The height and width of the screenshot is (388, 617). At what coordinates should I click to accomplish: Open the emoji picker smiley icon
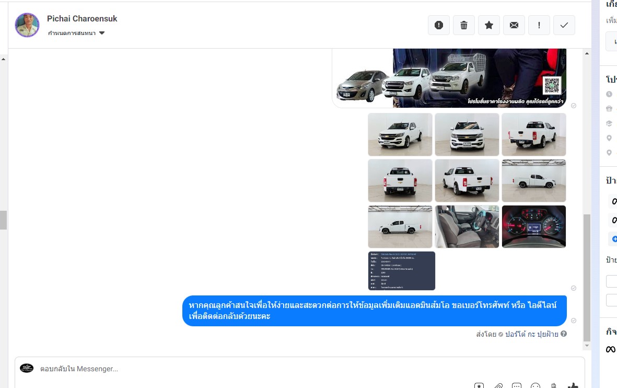(535, 385)
